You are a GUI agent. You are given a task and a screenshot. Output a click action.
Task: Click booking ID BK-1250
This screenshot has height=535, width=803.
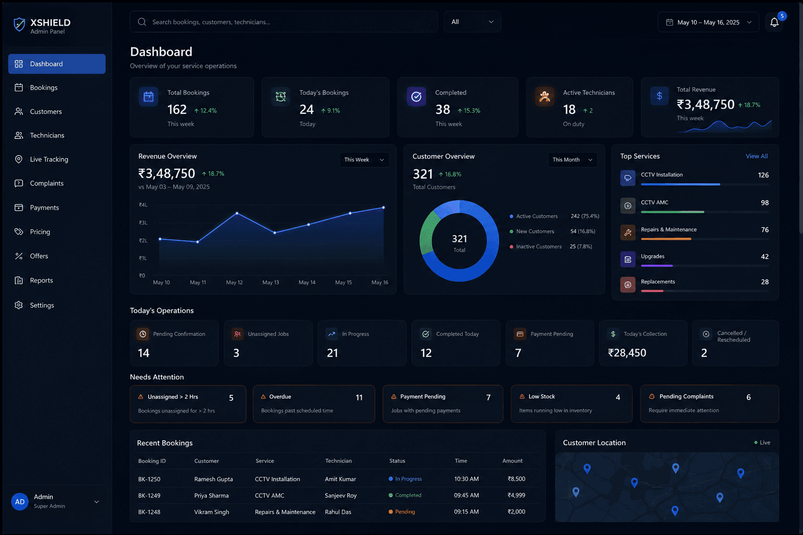coord(149,479)
